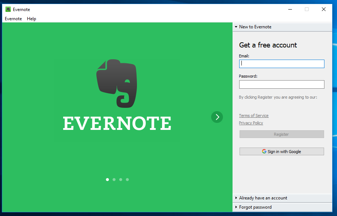Click Sign in with Google button
337x216 pixels.
point(282,152)
